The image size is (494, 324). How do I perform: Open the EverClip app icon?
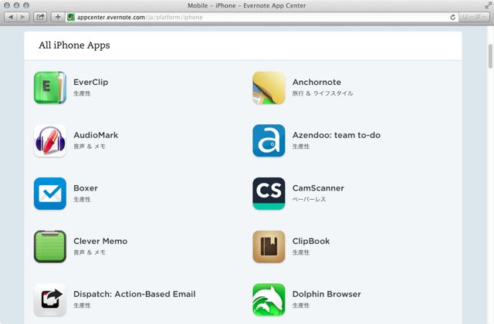[x=49, y=87]
